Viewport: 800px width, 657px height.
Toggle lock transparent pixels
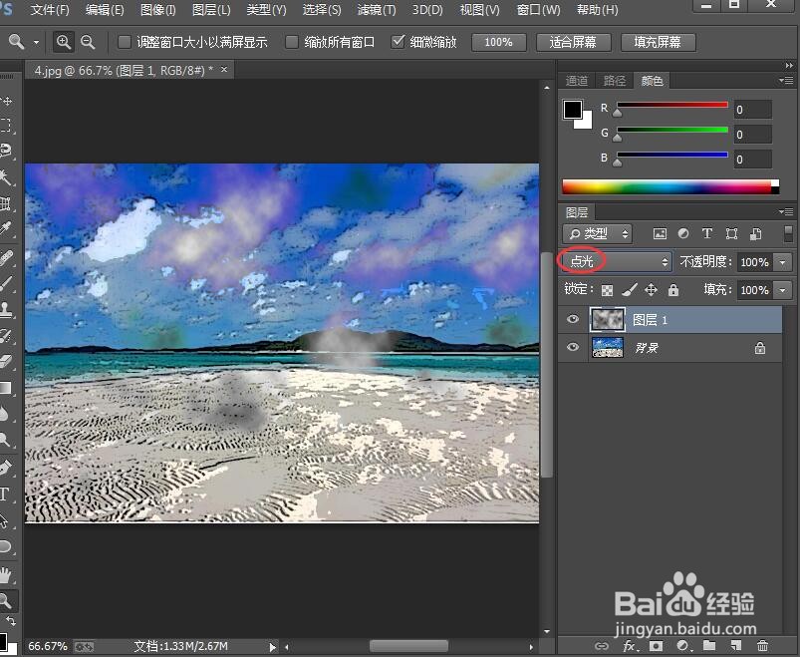pos(607,290)
